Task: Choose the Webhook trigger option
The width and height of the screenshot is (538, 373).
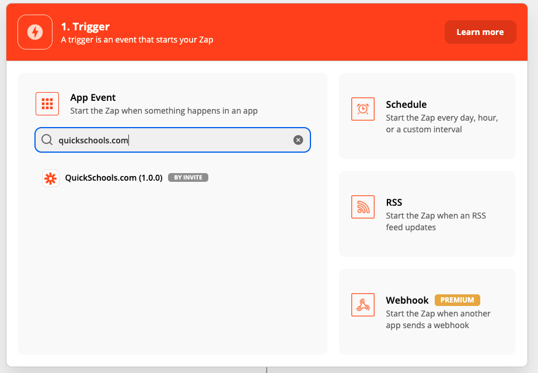Action: pos(427,312)
